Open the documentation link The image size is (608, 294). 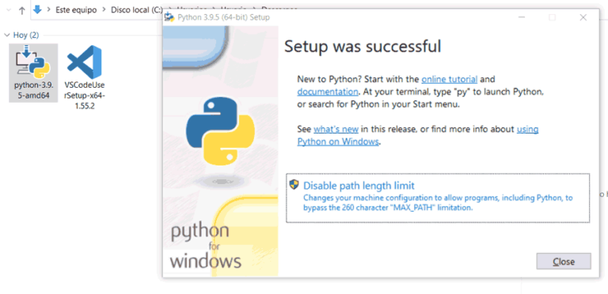[x=328, y=92]
